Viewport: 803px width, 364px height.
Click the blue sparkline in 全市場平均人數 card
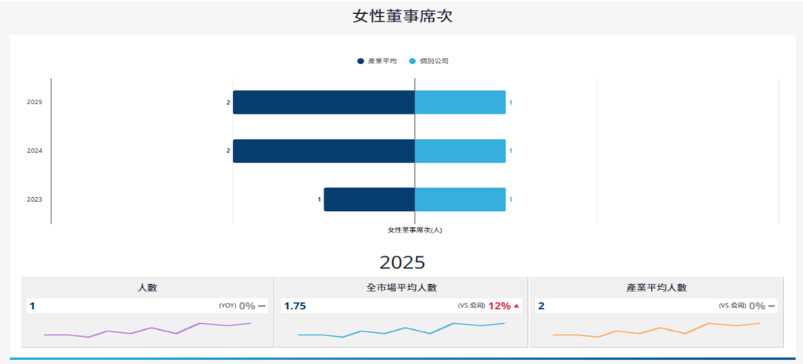[401, 329]
